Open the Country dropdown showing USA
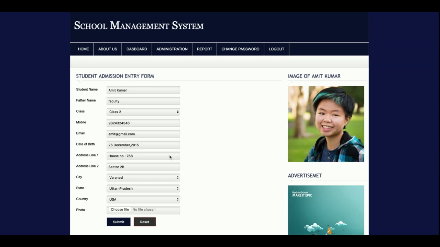Screen dimensions: 440x247 coord(143,199)
